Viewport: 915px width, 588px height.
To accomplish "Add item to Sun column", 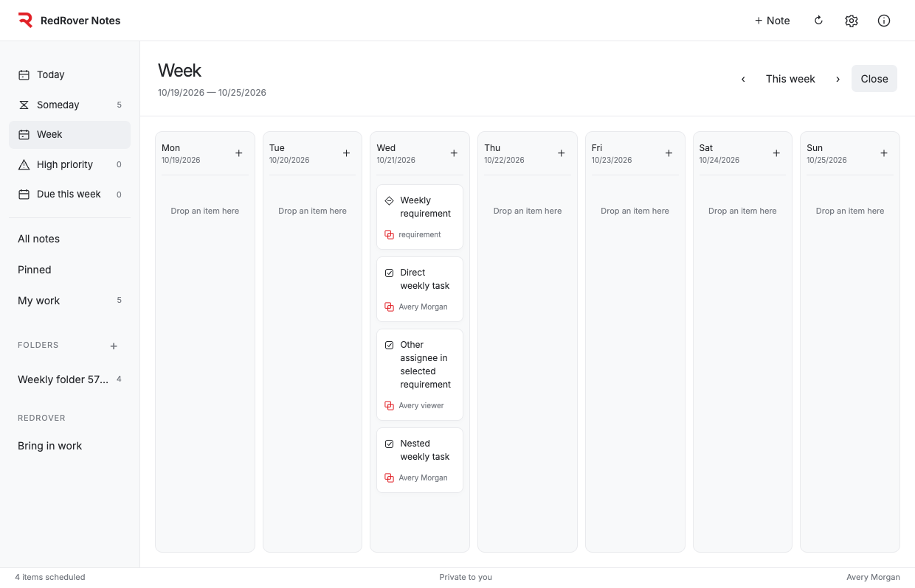I will tap(884, 153).
